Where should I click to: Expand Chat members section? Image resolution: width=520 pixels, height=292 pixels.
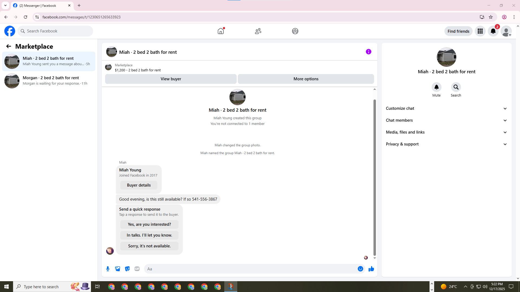[x=446, y=120]
